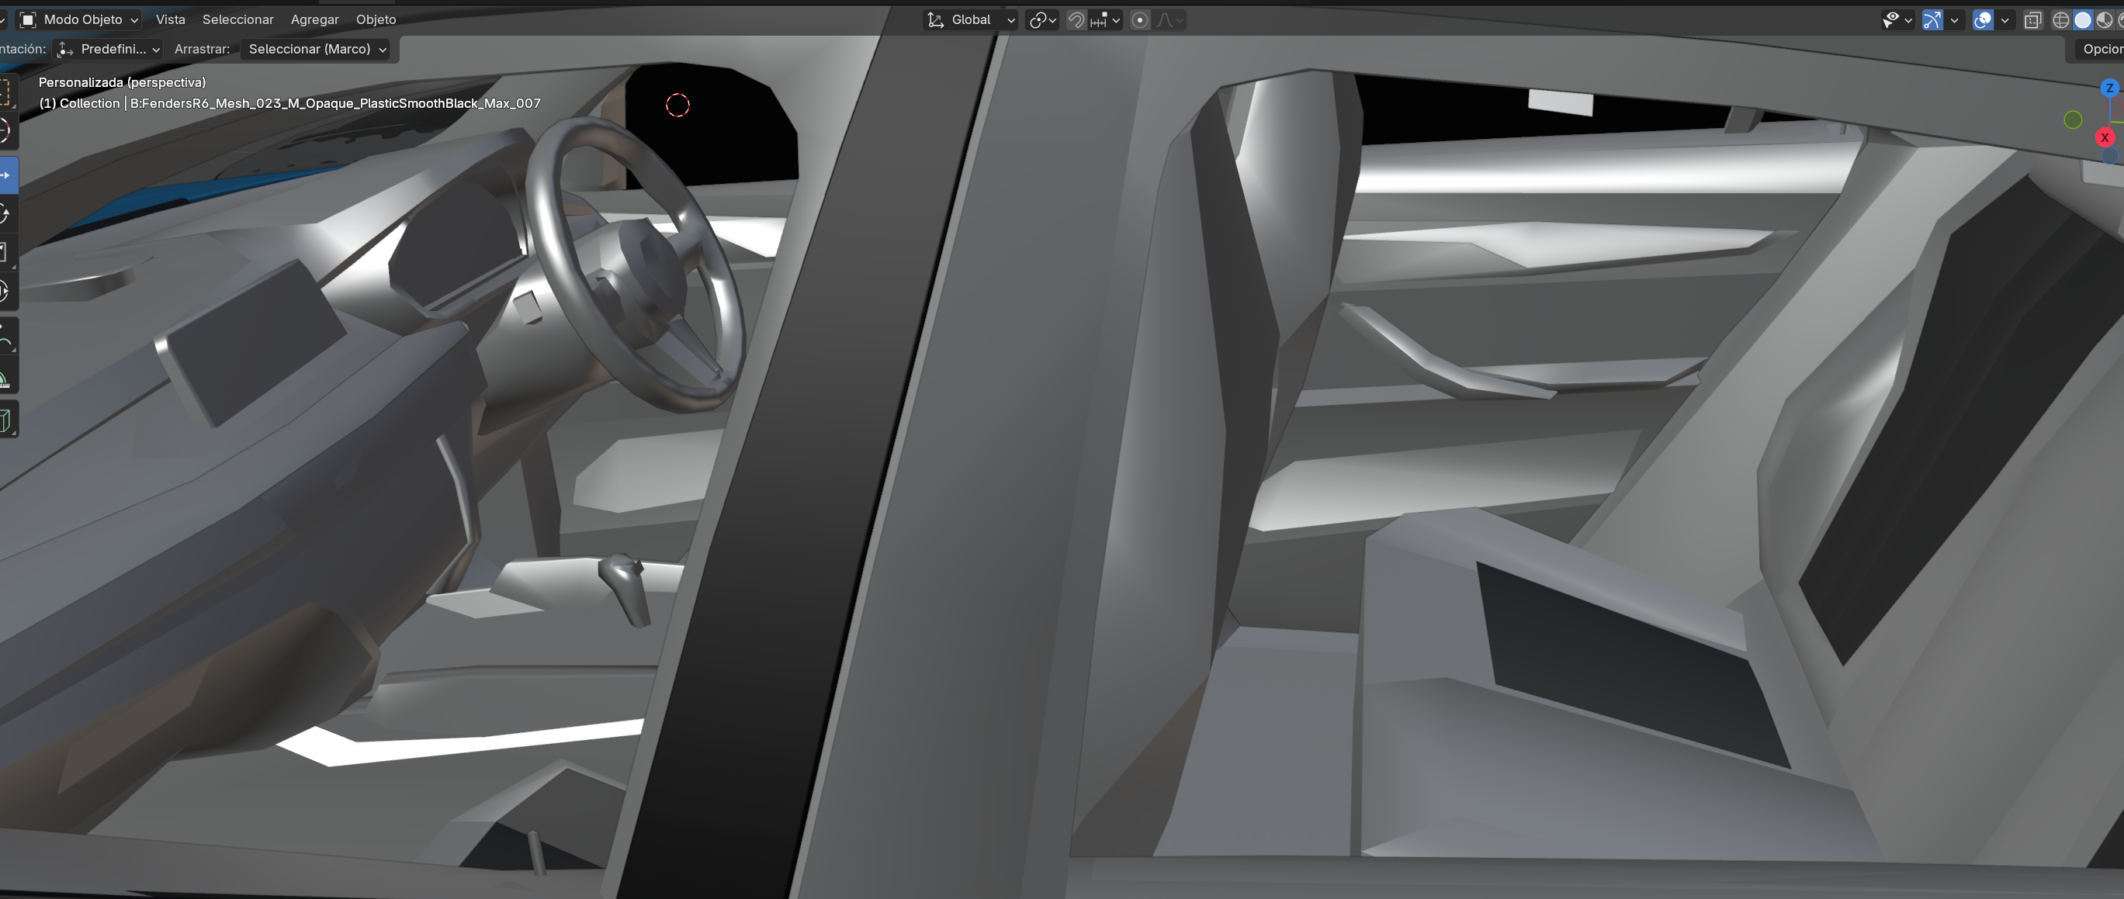Toggle snapping with the magnet icon
Image resolution: width=2124 pixels, height=899 pixels.
[x=1076, y=19]
